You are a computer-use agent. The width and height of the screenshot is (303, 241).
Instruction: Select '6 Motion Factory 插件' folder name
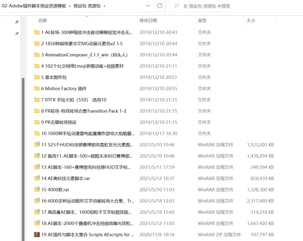pos(64,88)
